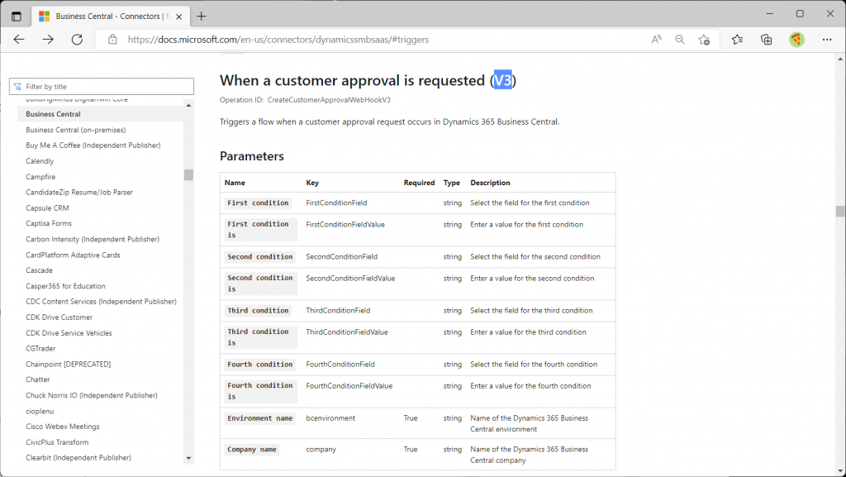Open Chuck Norris IO (Independent Publisher)
This screenshot has width=846, height=477.
pos(92,395)
